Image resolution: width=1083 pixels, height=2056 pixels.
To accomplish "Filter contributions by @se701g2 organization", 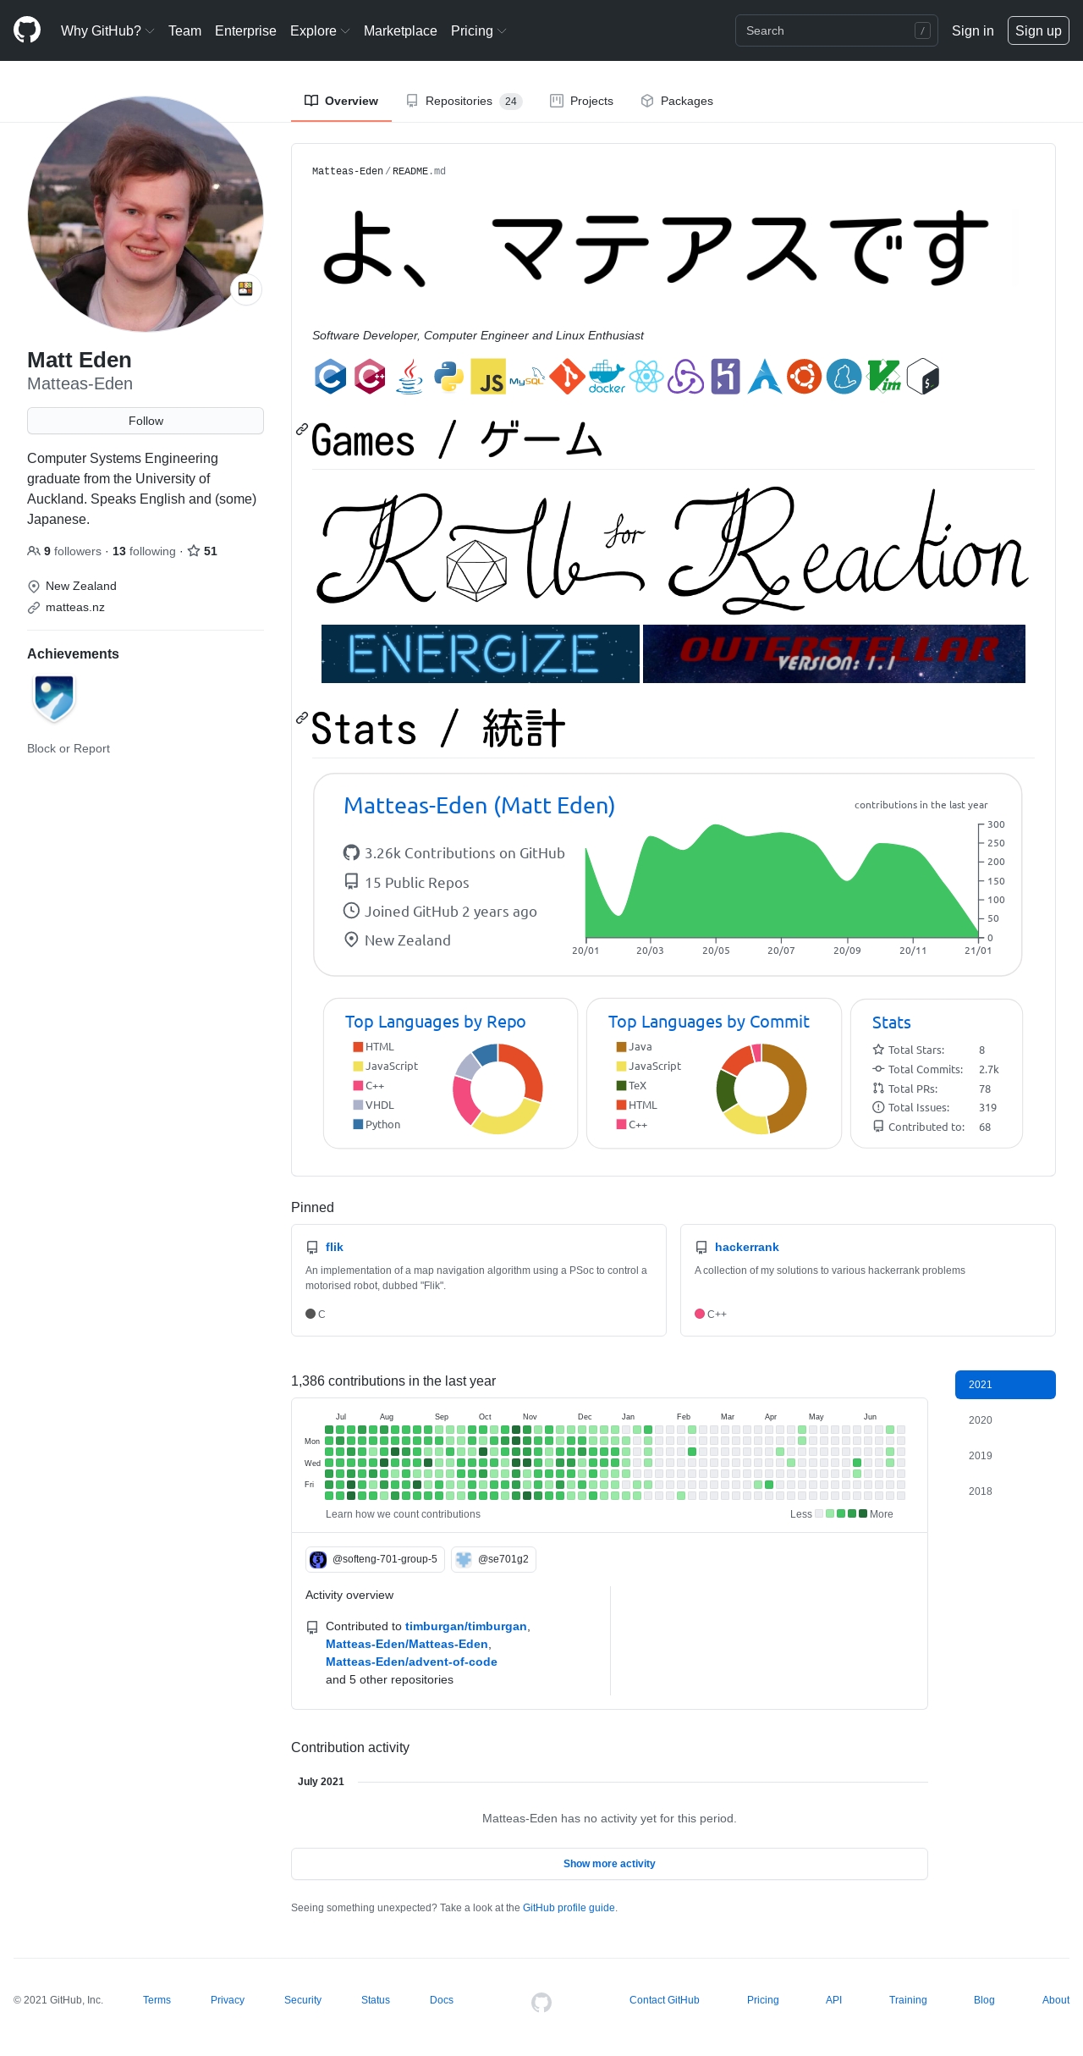I will (493, 1559).
